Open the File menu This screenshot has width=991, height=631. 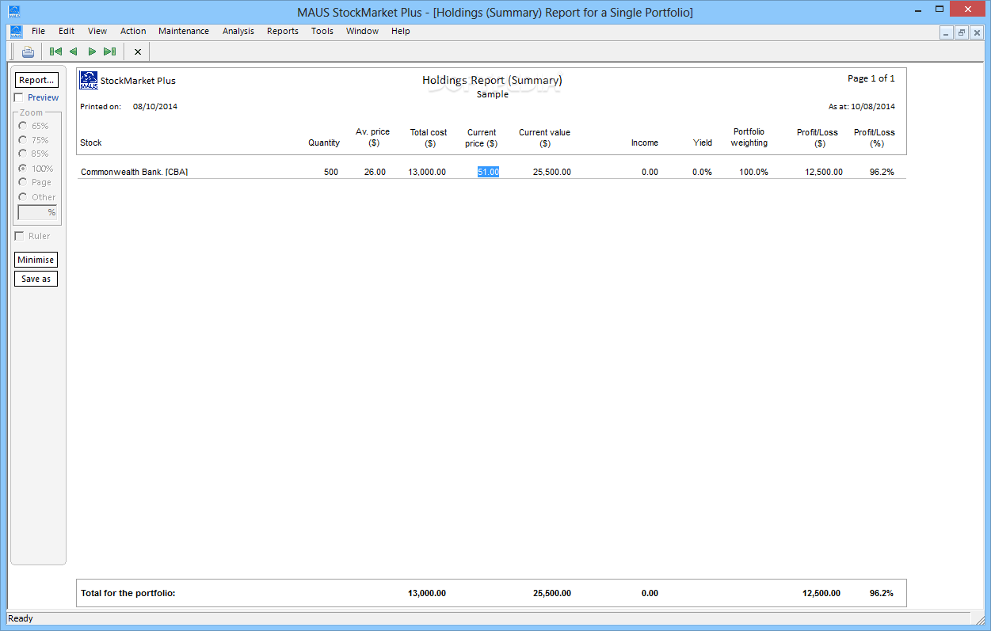(38, 32)
